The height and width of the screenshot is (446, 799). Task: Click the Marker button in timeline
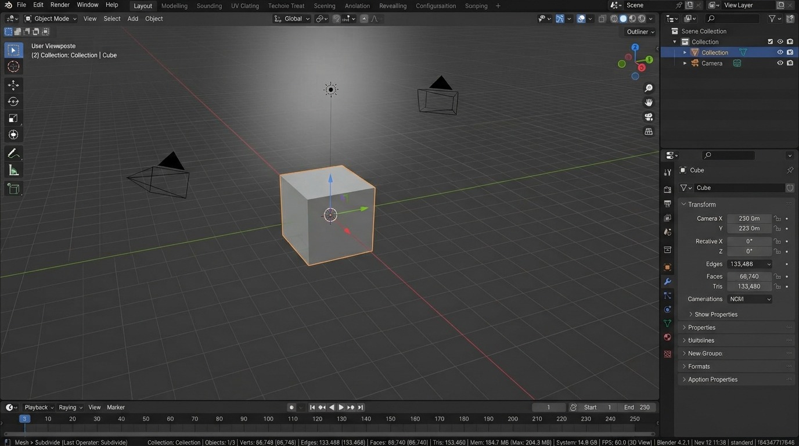(116, 408)
